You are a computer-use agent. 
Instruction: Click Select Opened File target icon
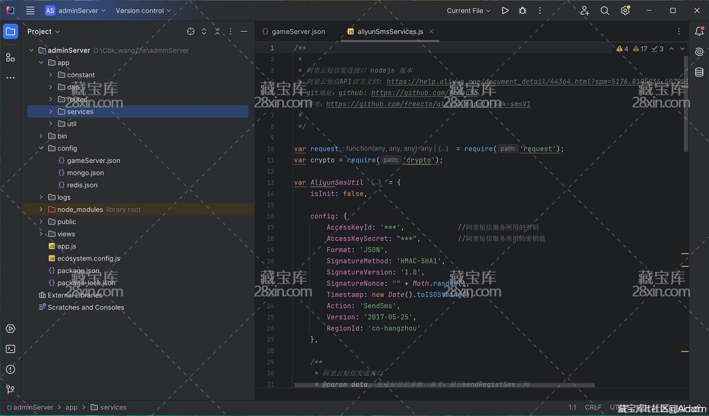[190, 32]
